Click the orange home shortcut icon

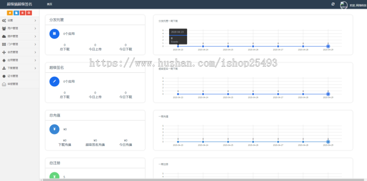[x=10, y=13]
